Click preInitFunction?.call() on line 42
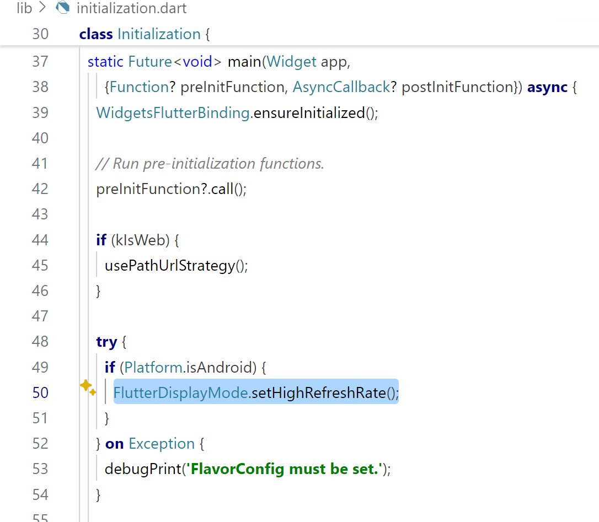The image size is (599, 522). pyautogui.click(x=171, y=189)
